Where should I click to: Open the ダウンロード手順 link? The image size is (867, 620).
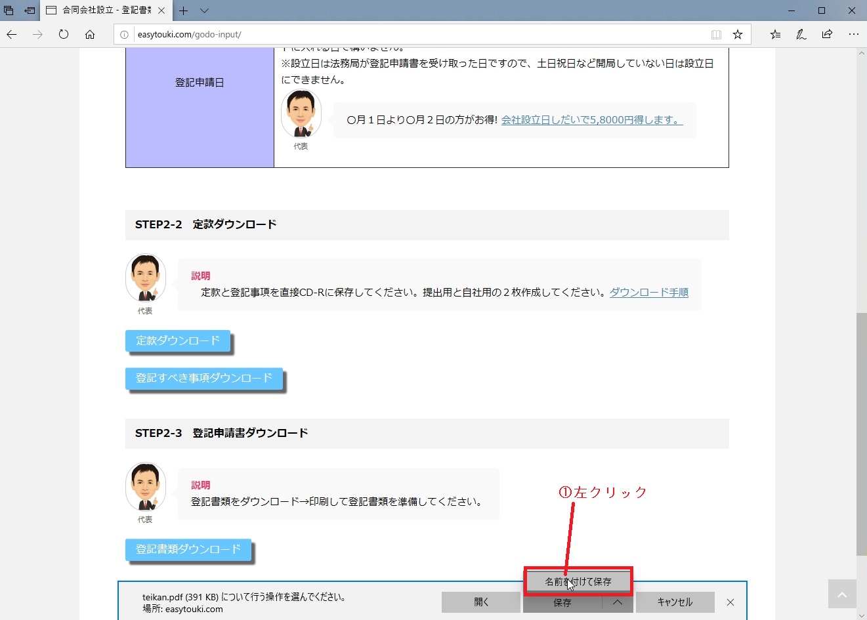(648, 293)
